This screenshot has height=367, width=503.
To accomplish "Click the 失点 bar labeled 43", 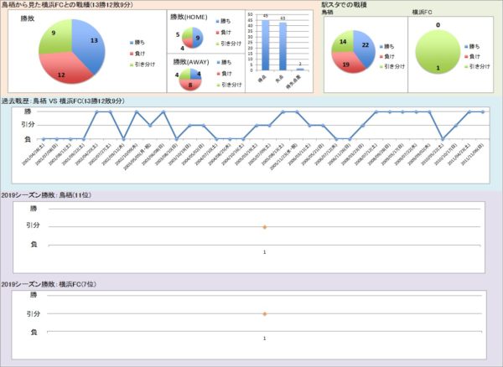I will tap(283, 46).
